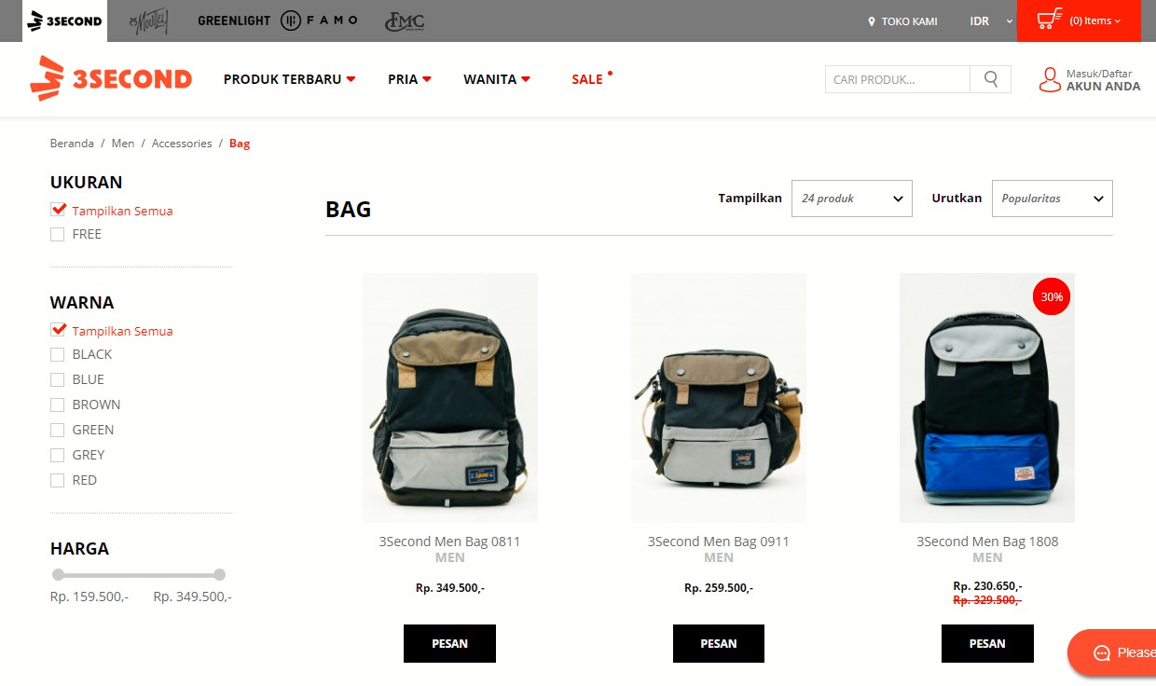The width and height of the screenshot is (1156, 686).
Task: Open the Sale menu item
Action: point(588,79)
